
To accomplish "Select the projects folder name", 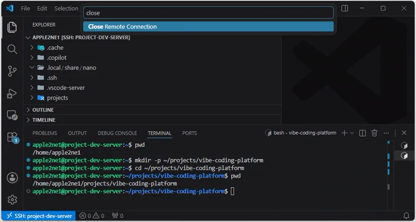I will pyautogui.click(x=58, y=97).
